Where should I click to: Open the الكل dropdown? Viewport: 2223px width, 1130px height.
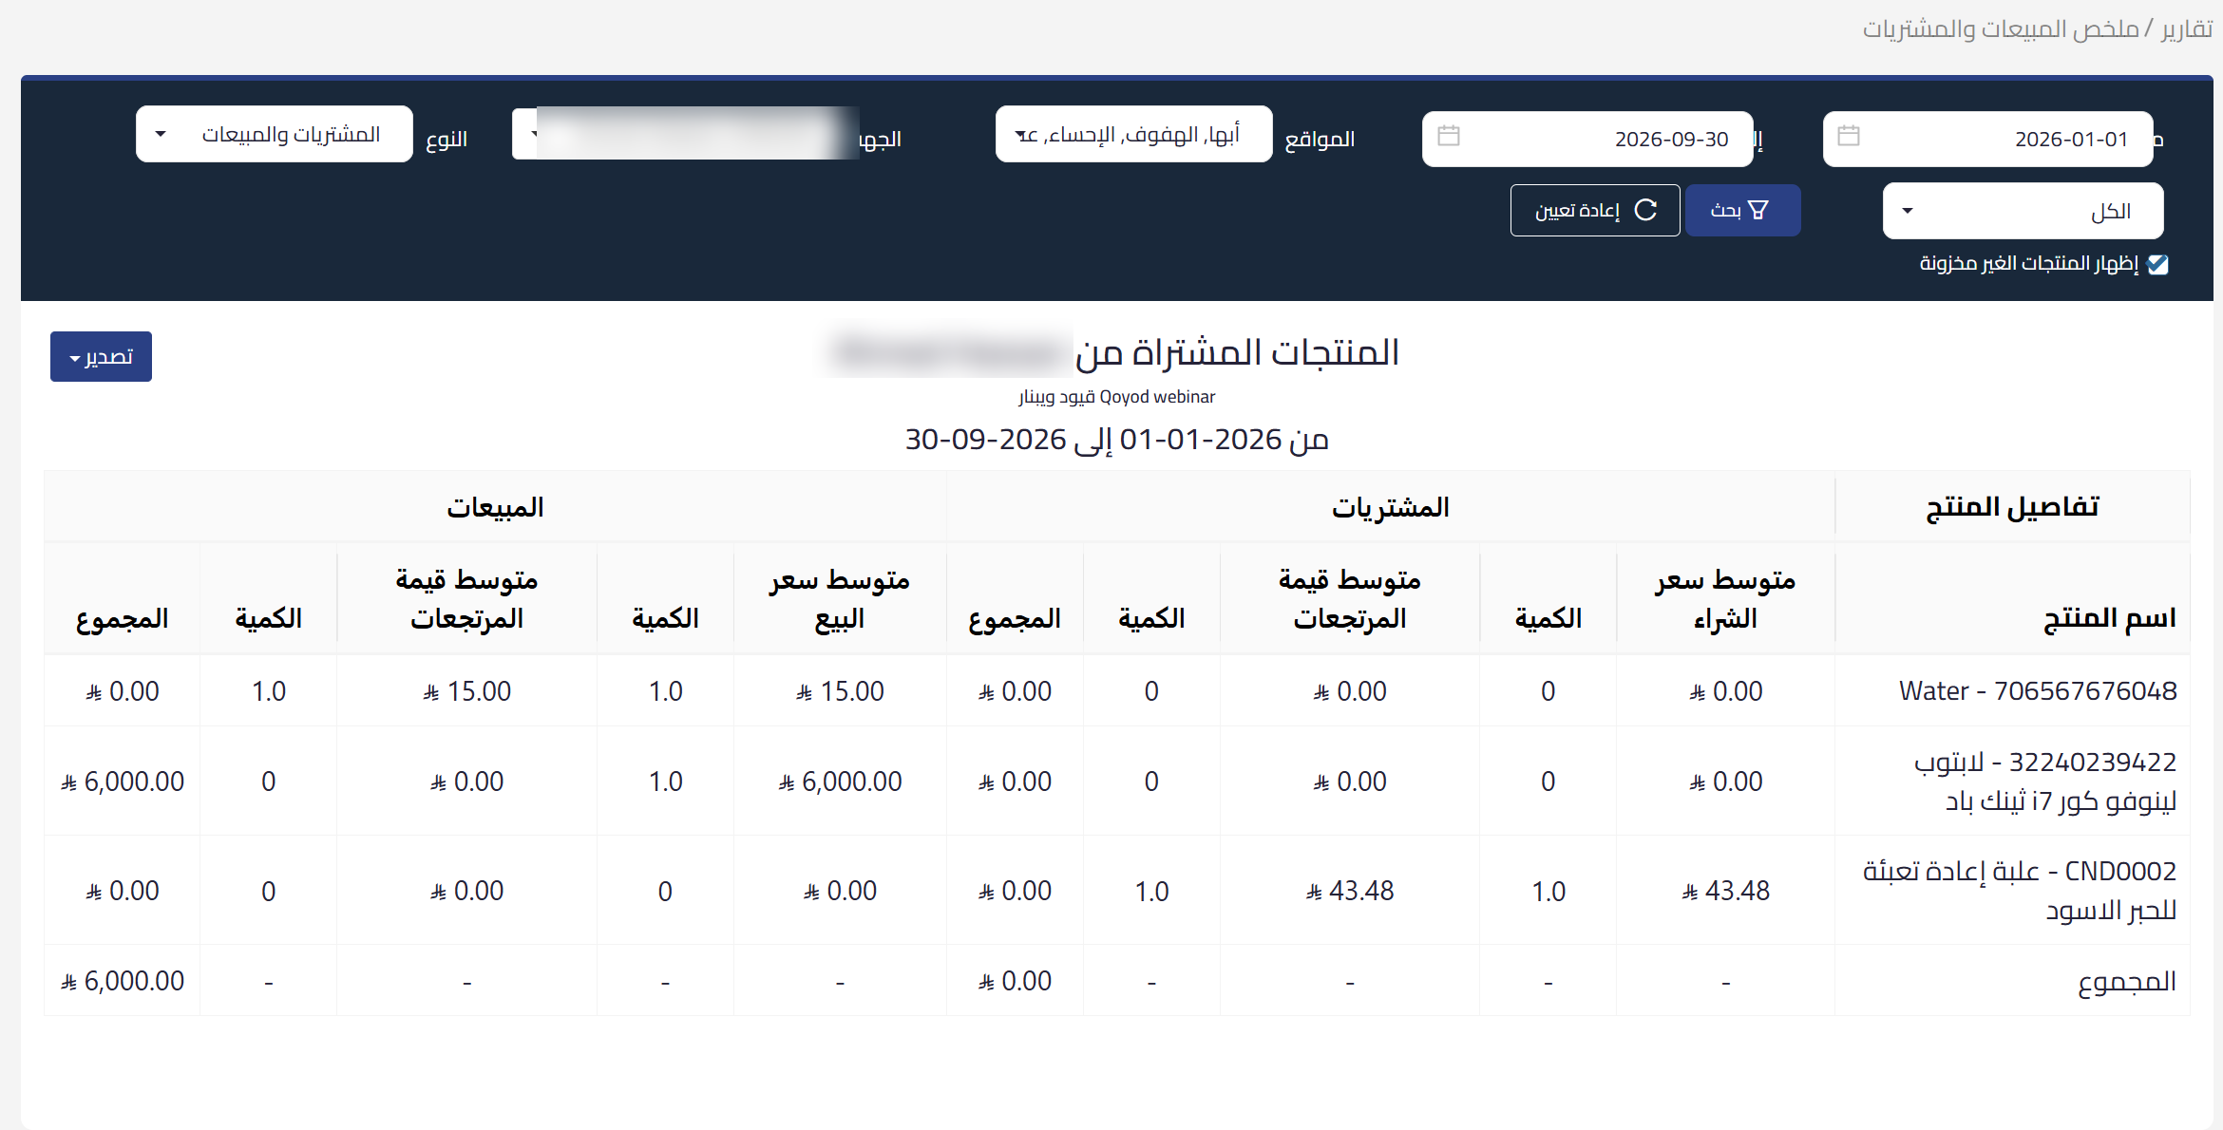coord(2023,211)
